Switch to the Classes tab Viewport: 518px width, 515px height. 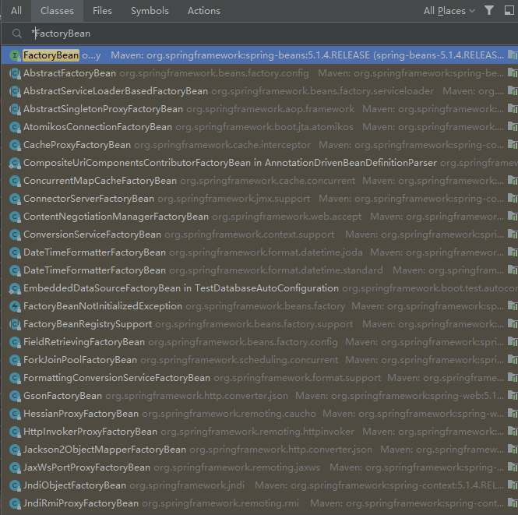pos(57,11)
